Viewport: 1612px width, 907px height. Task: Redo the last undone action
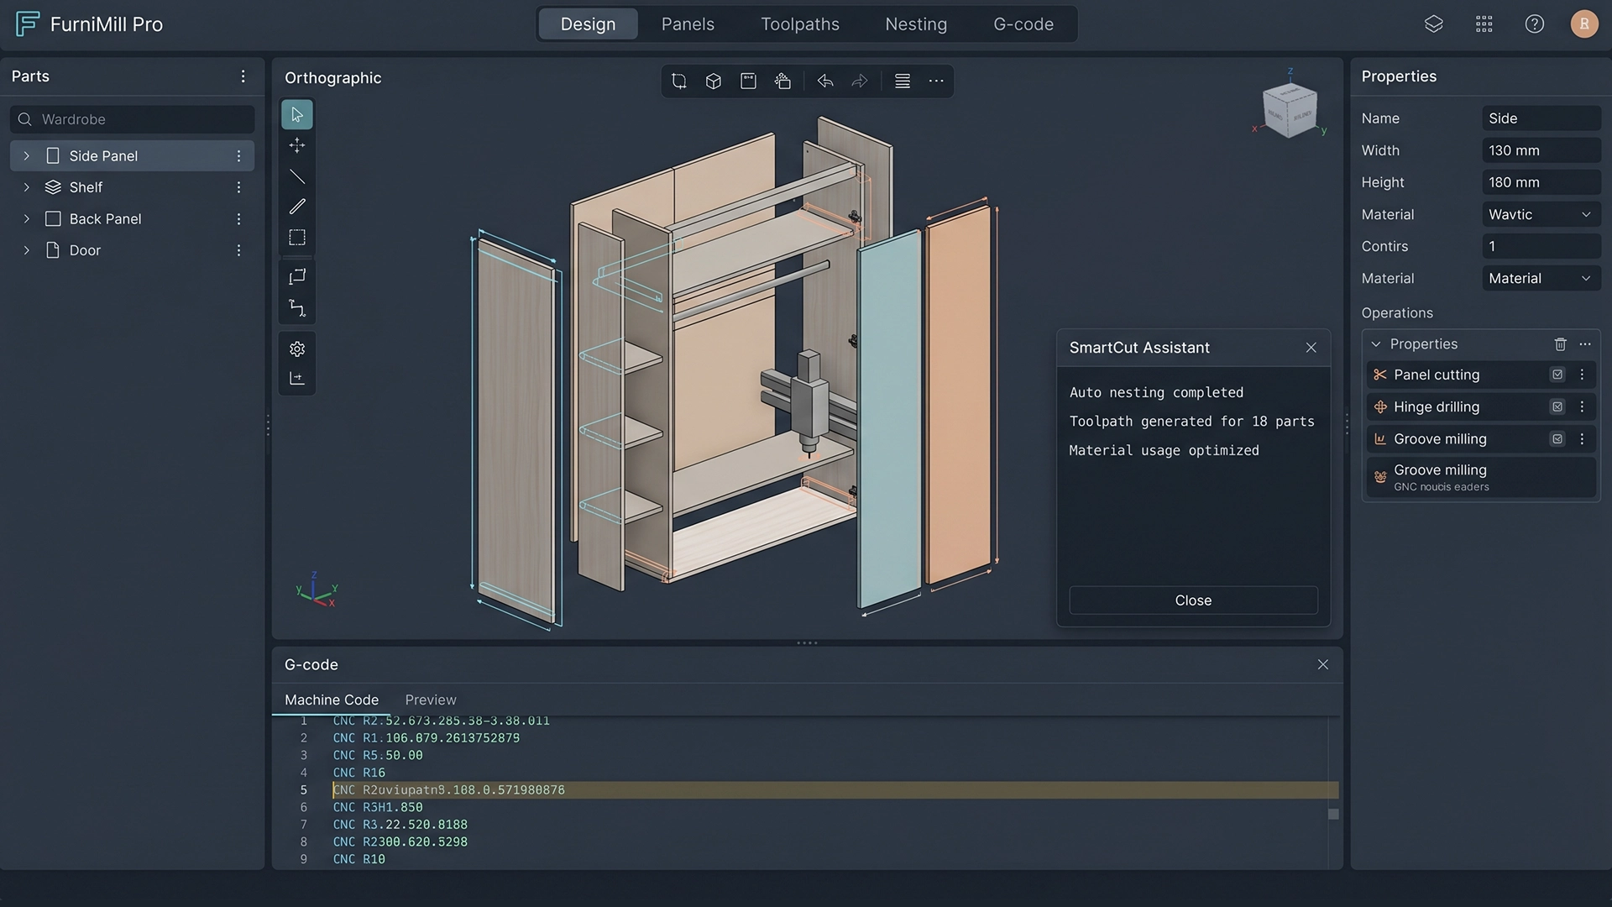[859, 81]
